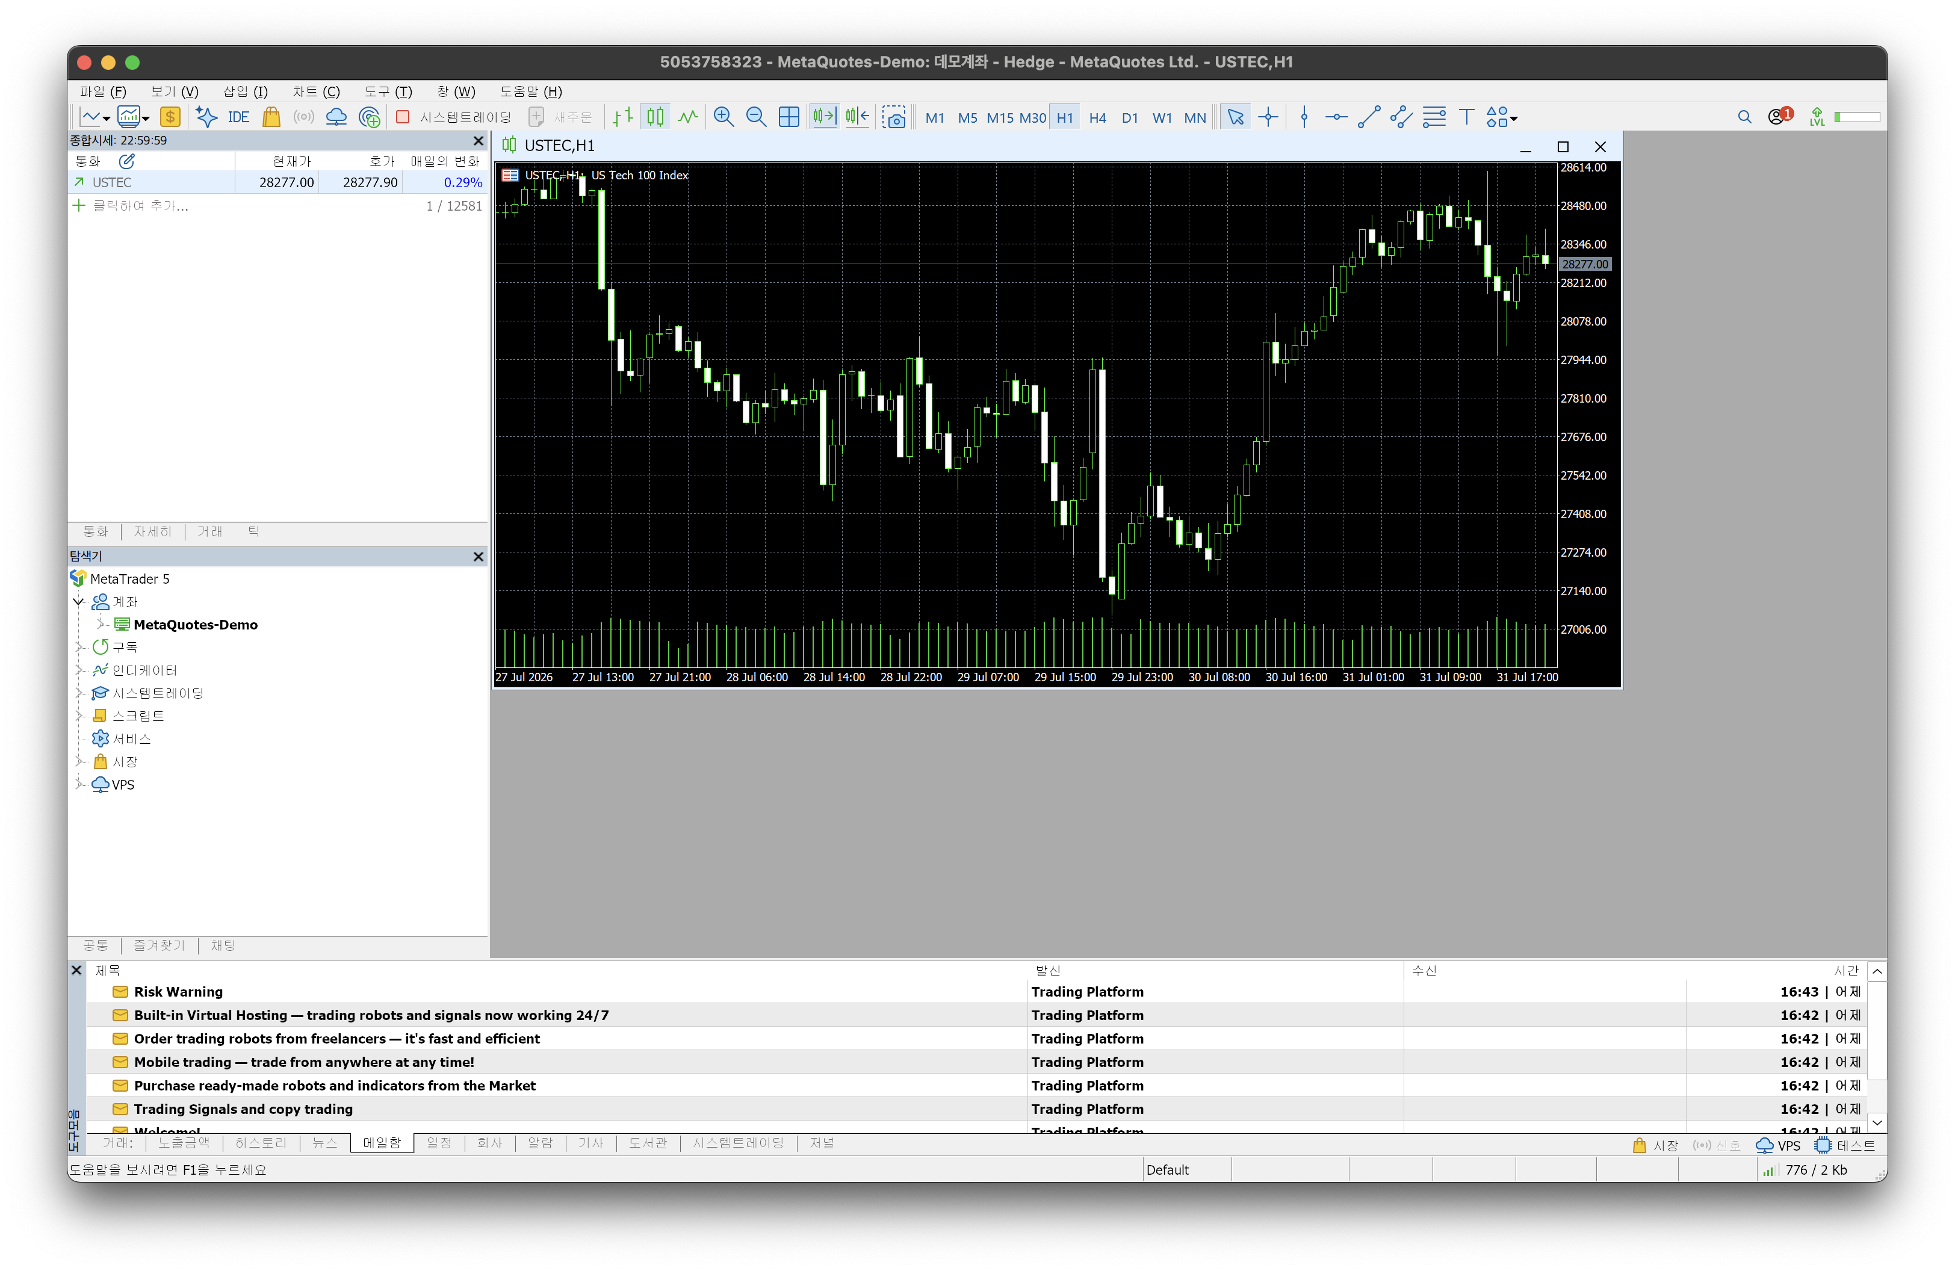Zoom in on the chart
1955x1271 pixels.
[x=723, y=117]
